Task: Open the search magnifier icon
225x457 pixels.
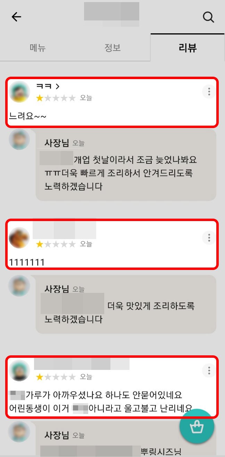Action: tap(208, 17)
